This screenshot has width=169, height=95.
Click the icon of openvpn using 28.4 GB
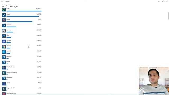click(4, 25)
